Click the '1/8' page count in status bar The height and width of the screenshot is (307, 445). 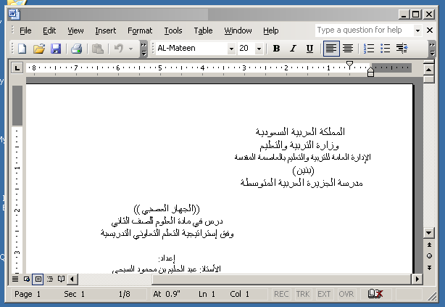point(125,294)
